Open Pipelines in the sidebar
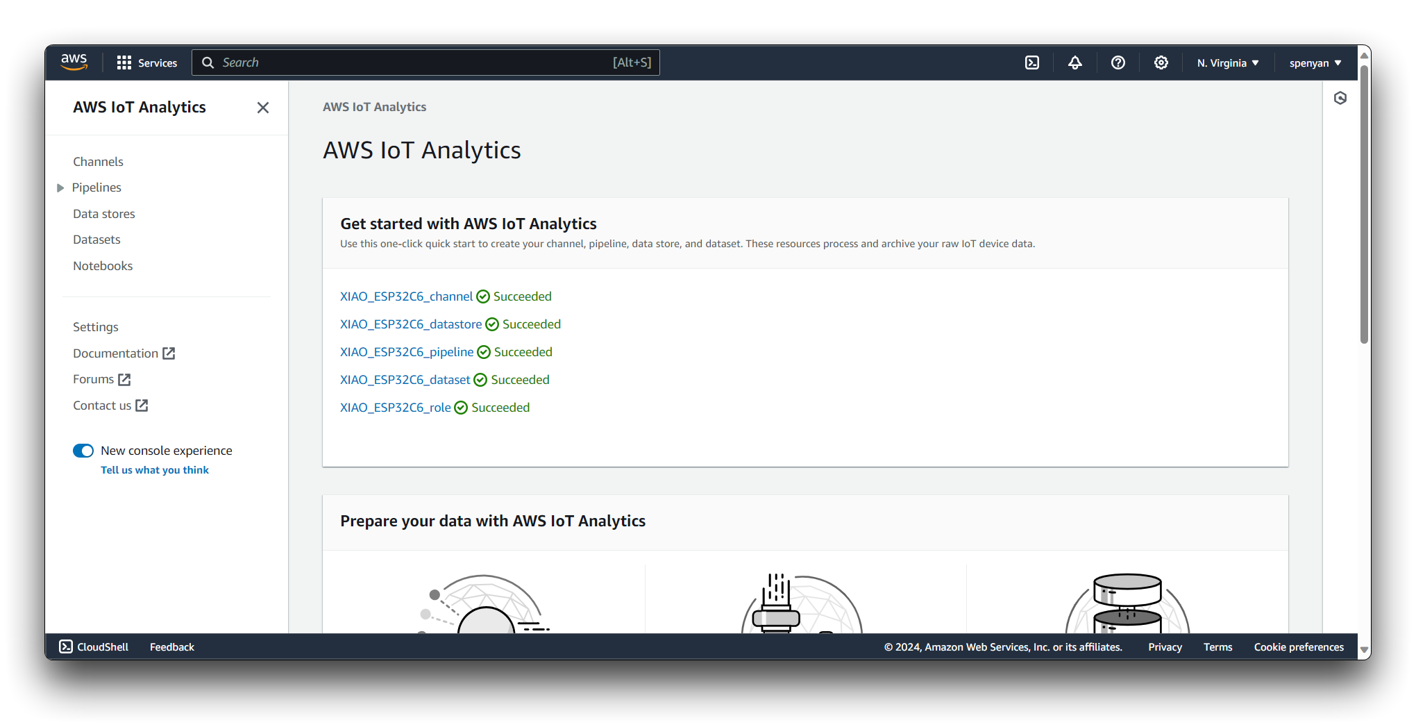Viewport: 1416px width, 727px height. pyautogui.click(x=96, y=187)
